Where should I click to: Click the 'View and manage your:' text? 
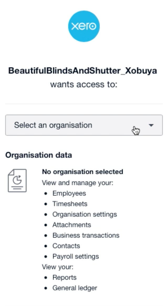click(77, 183)
